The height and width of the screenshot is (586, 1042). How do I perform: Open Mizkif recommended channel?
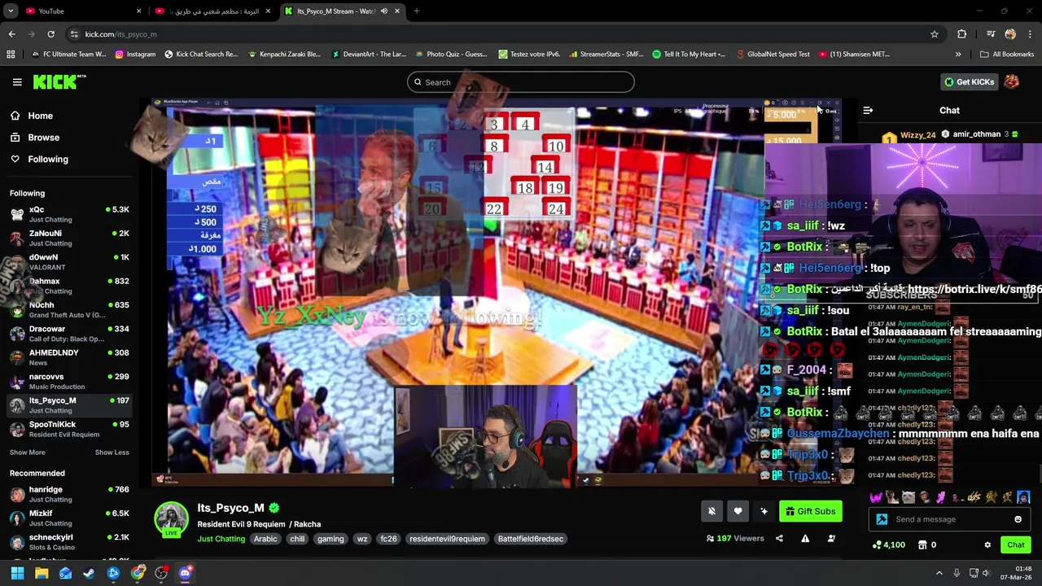(69, 518)
